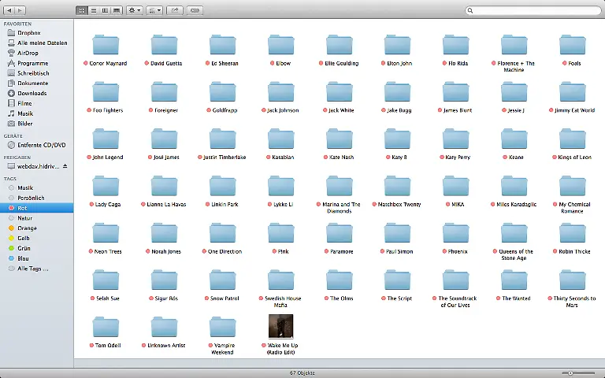The height and width of the screenshot is (378, 605).
Task: Go forward with the right arrow button
Action: pos(20,10)
